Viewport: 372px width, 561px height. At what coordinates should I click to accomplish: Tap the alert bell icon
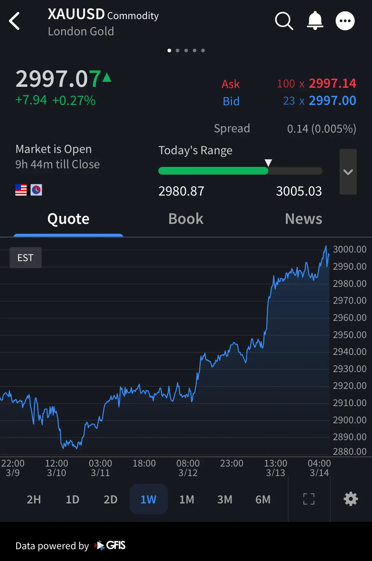(x=315, y=21)
